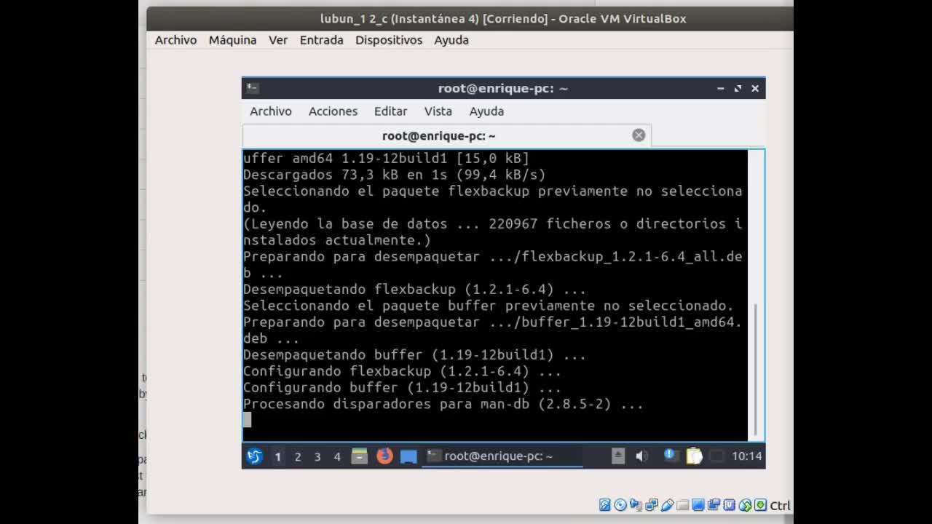Screen dimensions: 932x524
Task: Open the terminal's Editar menu
Action: coord(390,111)
